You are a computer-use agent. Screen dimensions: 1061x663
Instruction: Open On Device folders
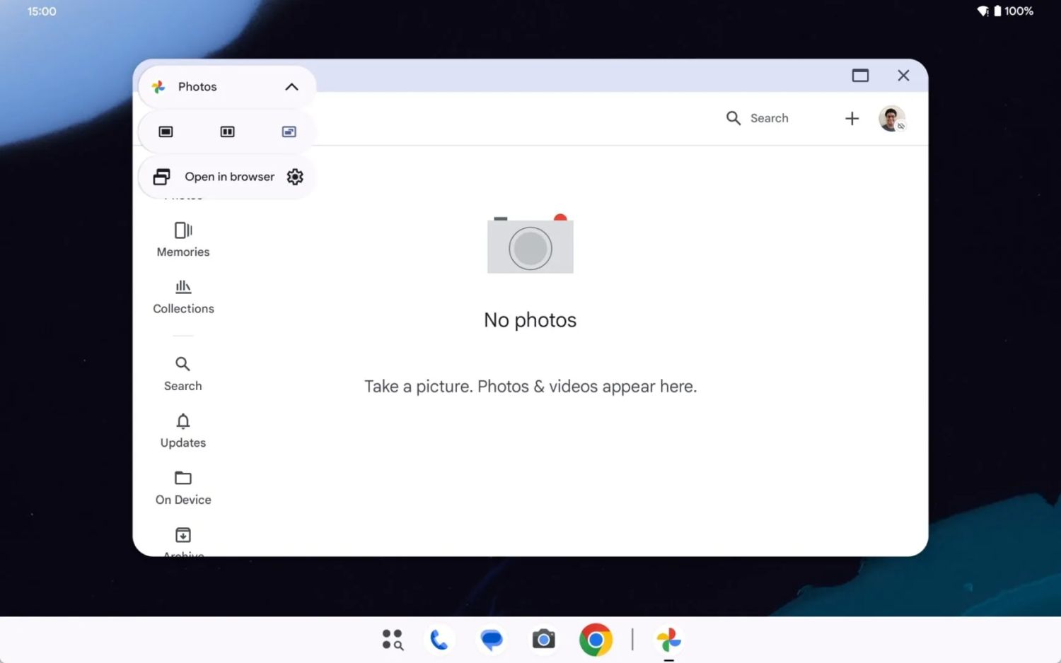183,488
